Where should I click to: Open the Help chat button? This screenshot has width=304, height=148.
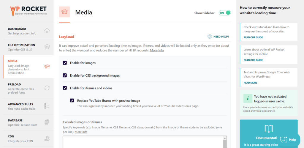[288, 139]
